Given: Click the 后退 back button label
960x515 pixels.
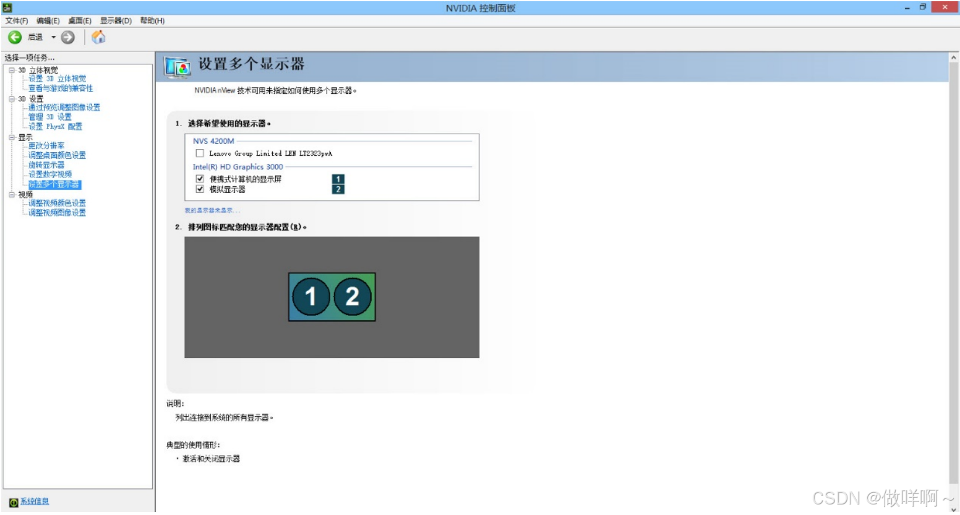Looking at the screenshot, I should (x=35, y=37).
